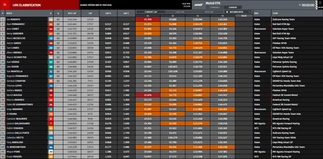
Task: Click Sam Lowes' S2 time 54.733
Action: 173,48
